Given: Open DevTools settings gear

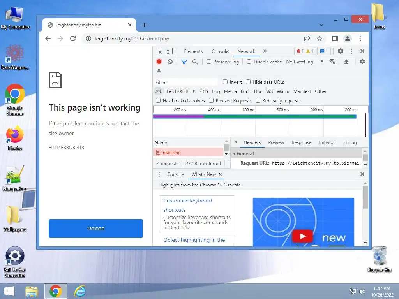Looking at the screenshot, I should 341,51.
